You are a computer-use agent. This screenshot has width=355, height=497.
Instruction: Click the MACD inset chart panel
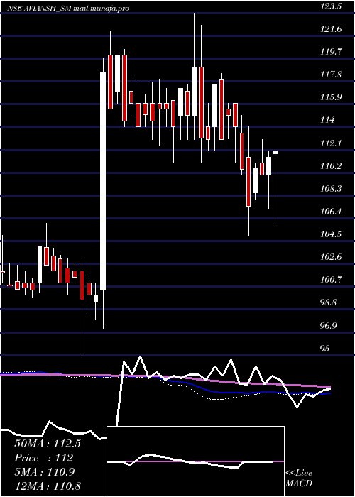pos(195,461)
